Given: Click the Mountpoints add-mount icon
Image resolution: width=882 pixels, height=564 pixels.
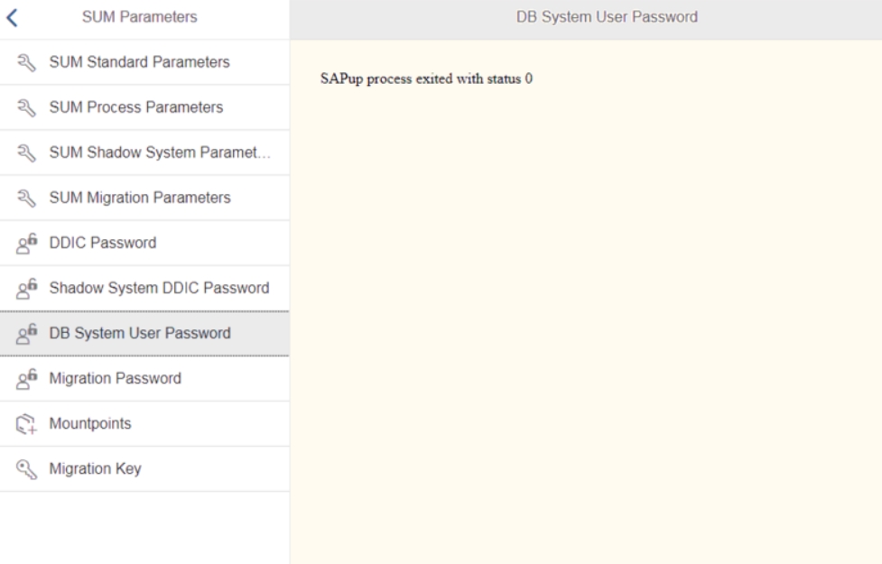Looking at the screenshot, I should (x=26, y=424).
